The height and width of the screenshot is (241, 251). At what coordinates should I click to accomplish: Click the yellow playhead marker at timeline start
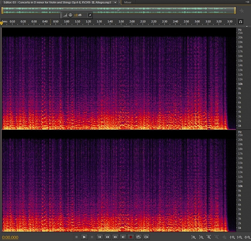point(1,23)
